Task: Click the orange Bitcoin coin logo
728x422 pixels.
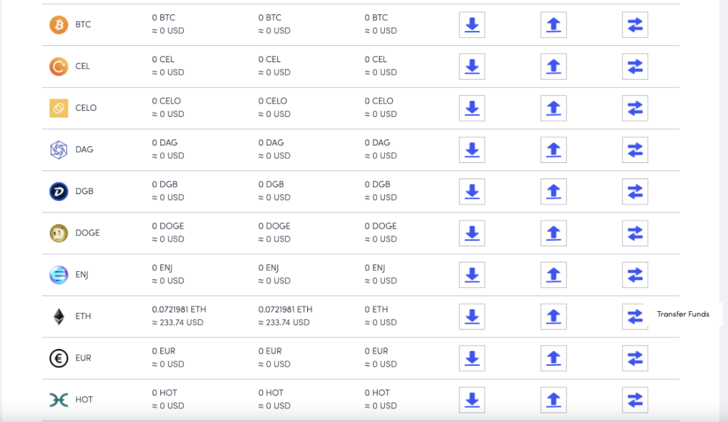Action: click(x=59, y=25)
